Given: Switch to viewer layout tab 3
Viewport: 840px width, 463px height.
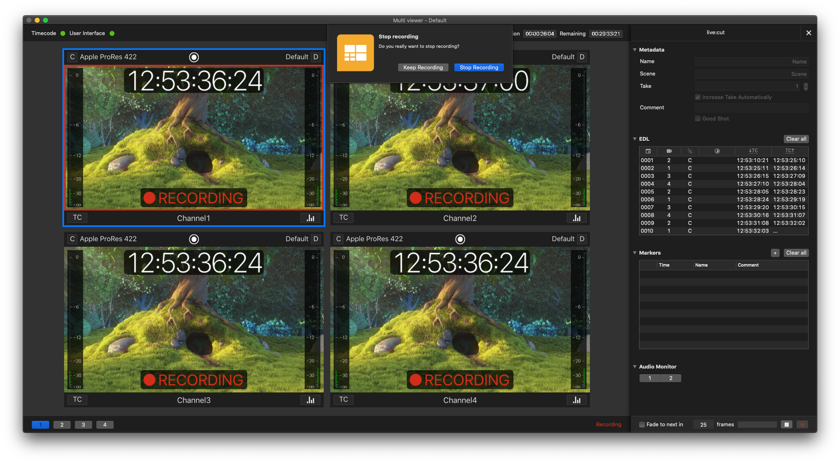Looking at the screenshot, I should coord(84,425).
